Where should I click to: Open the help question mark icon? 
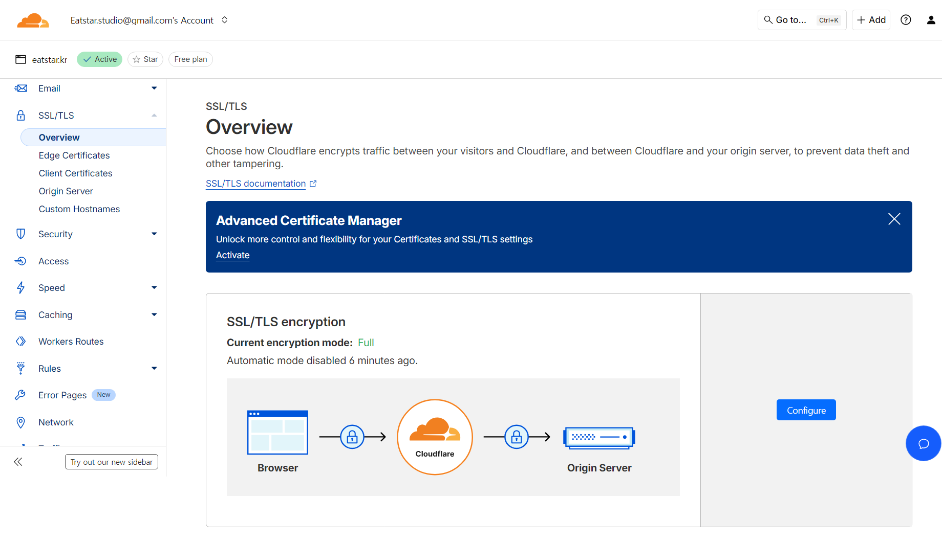[906, 20]
